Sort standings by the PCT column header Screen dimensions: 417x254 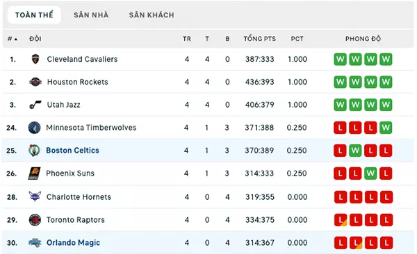pyautogui.click(x=297, y=39)
